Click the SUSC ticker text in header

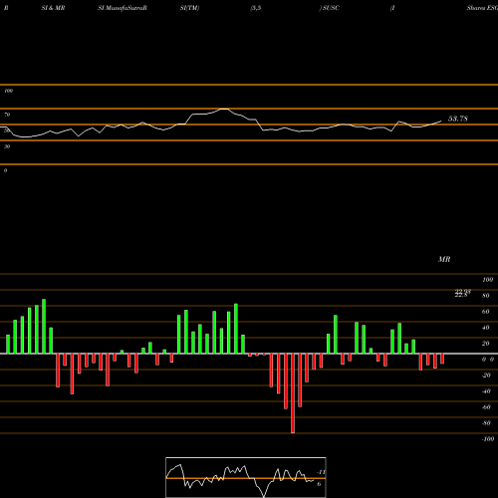click(331, 8)
